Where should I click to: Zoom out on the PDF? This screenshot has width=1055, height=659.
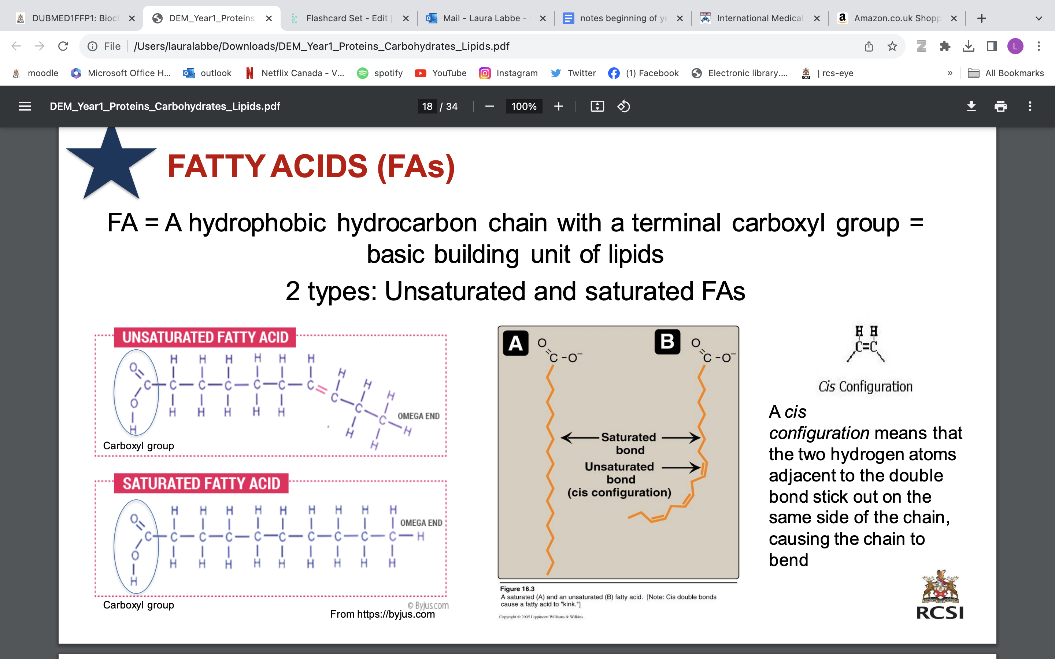pos(489,106)
